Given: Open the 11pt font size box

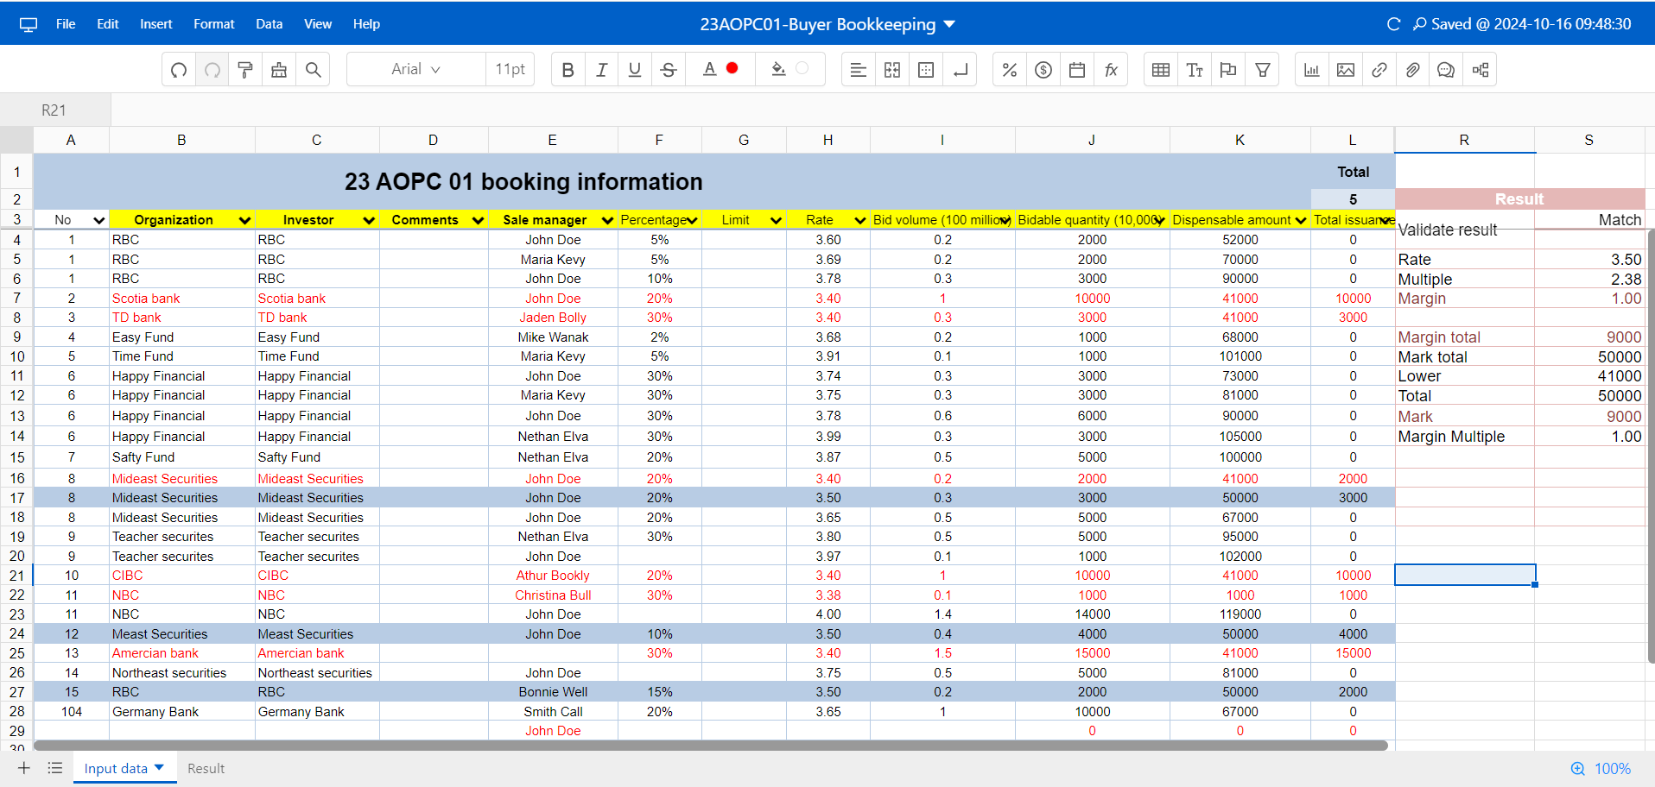Looking at the screenshot, I should 510,69.
